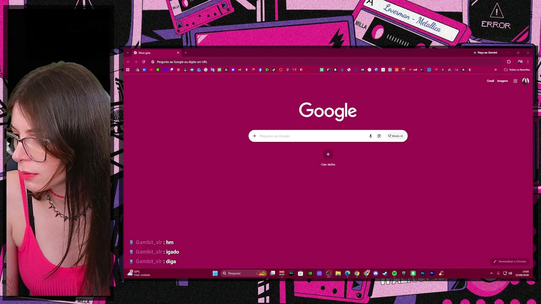Open the "Todos os favoritos" folder
The image size is (541, 304).
click(x=517, y=70)
